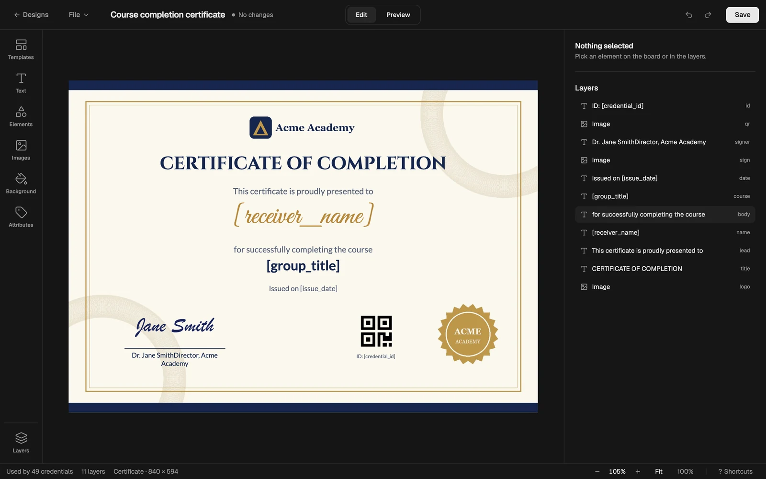Select the QR code on the certificate
This screenshot has height=479, width=766.
[376, 331]
